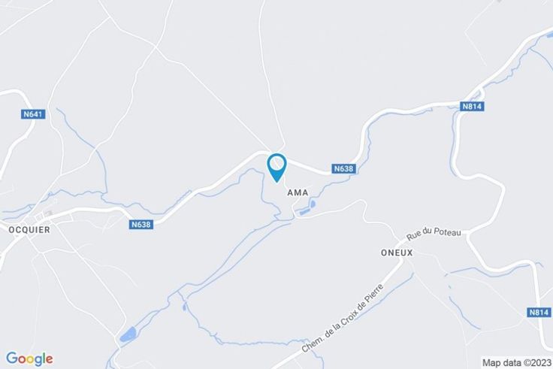Viewport: 553px width, 369px height.
Task: Click the Chem. de la Croix de Pierre label
Action: (x=343, y=318)
